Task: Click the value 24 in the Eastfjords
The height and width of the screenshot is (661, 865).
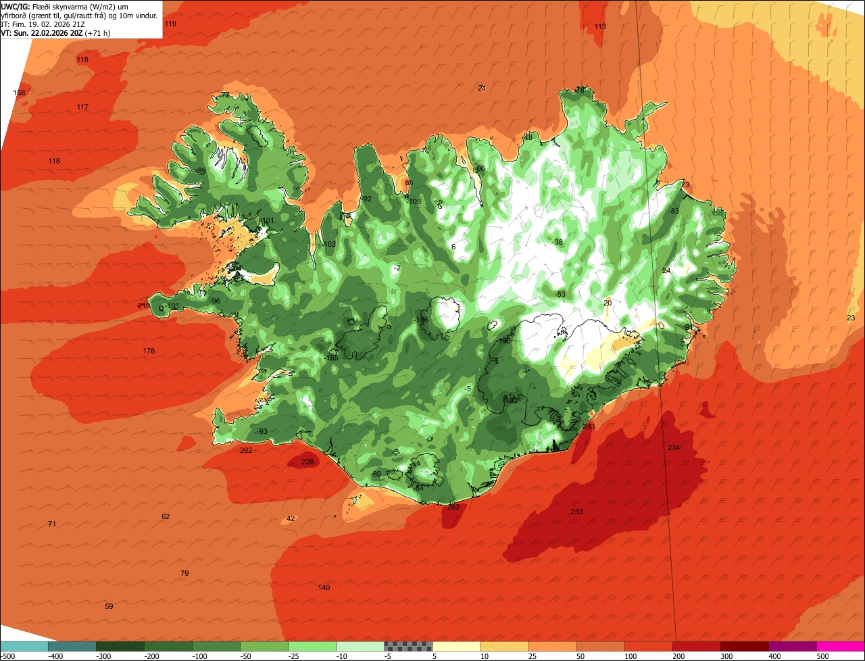Action: click(666, 270)
